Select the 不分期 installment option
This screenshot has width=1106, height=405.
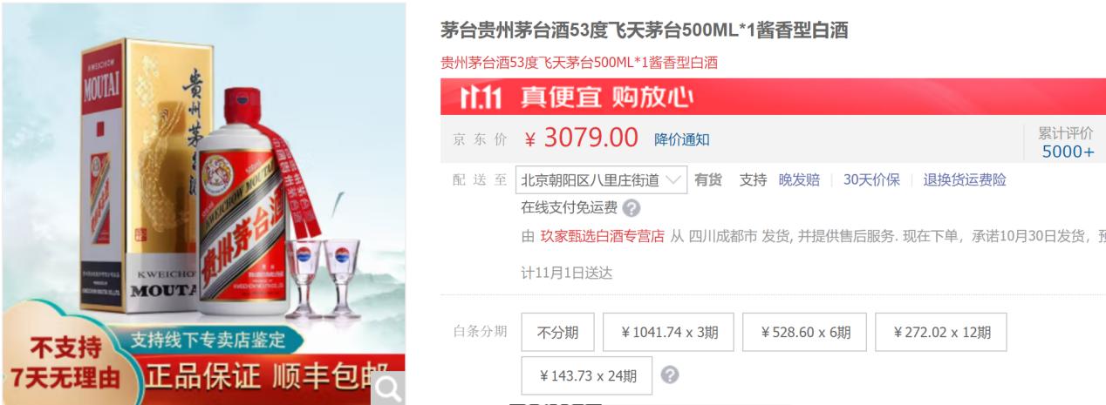tap(557, 332)
